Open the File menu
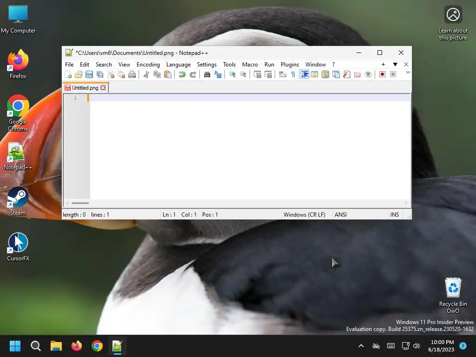The image size is (476, 357). coord(69,64)
